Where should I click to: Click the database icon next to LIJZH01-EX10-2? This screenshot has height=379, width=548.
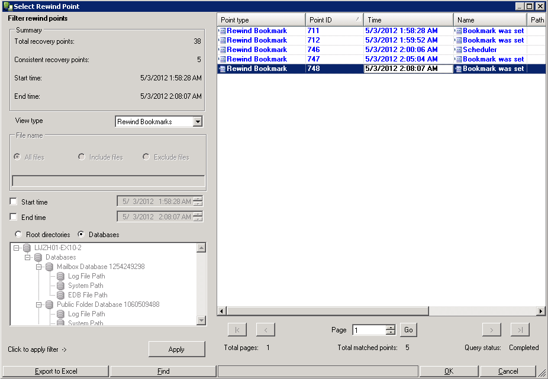25,248
